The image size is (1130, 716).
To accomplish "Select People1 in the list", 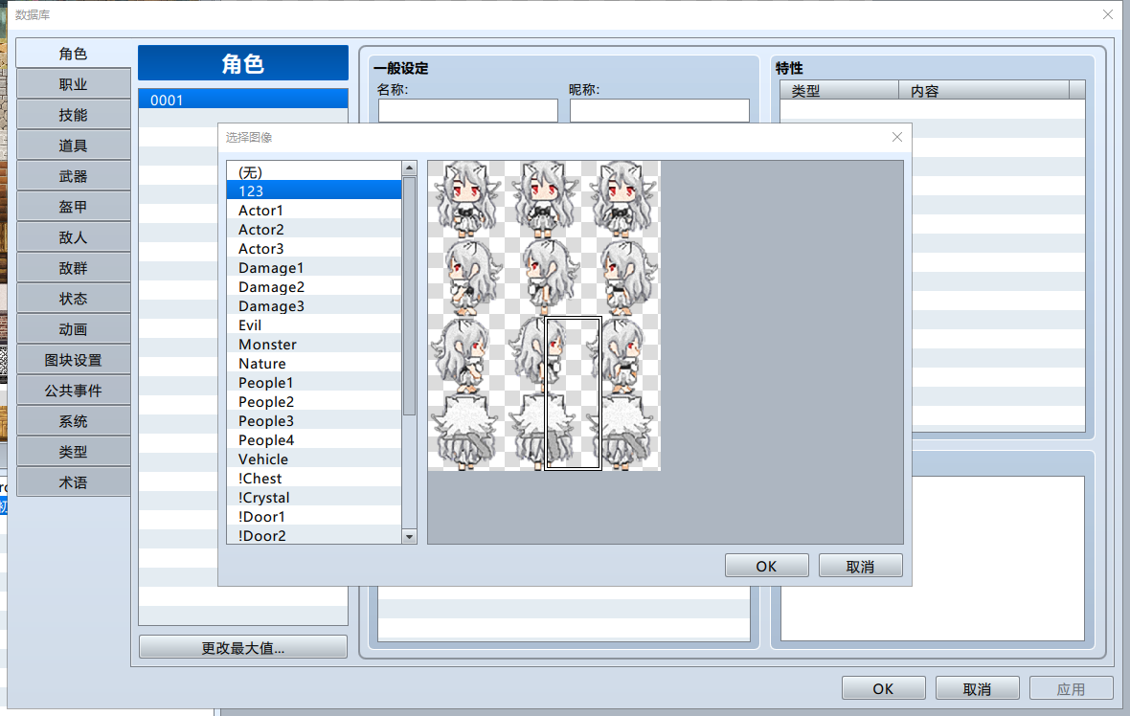I will click(x=314, y=383).
